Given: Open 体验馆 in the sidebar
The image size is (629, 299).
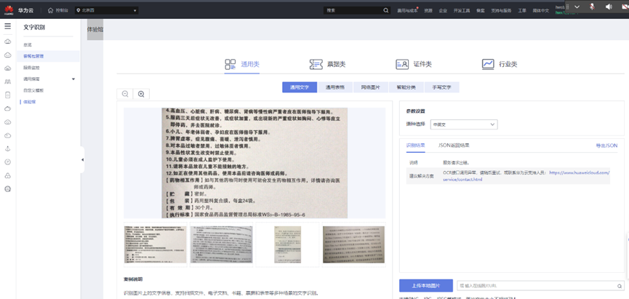Looking at the screenshot, I should (x=29, y=102).
